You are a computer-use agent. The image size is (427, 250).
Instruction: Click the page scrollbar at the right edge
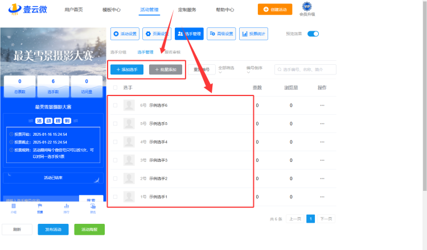tap(425, 95)
